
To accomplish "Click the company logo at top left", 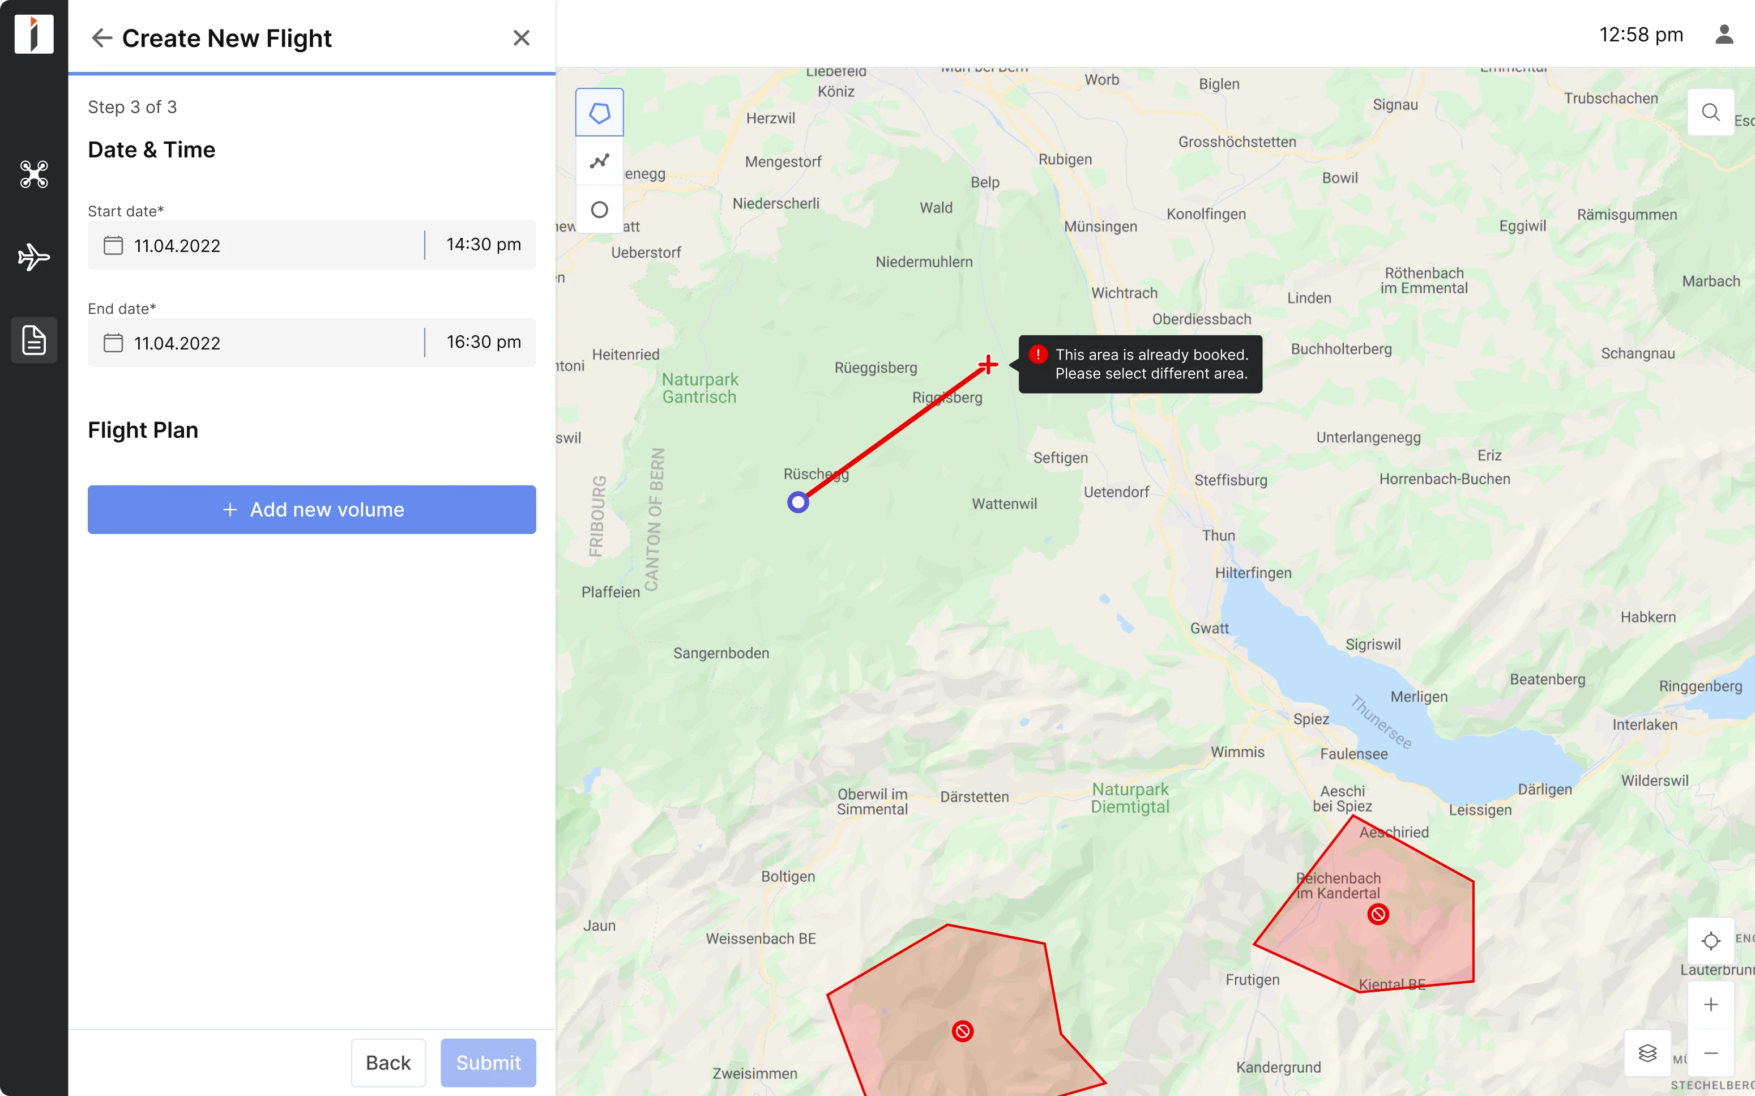I will click(33, 34).
